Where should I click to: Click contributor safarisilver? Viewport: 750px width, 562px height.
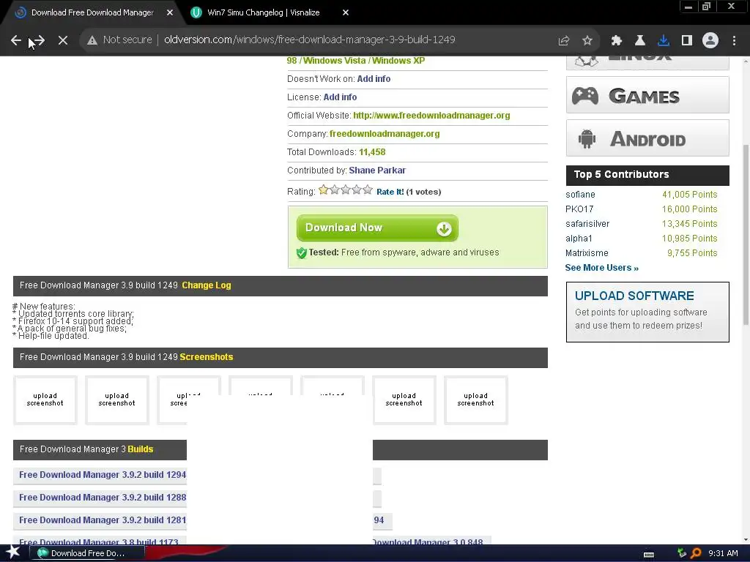(x=587, y=224)
